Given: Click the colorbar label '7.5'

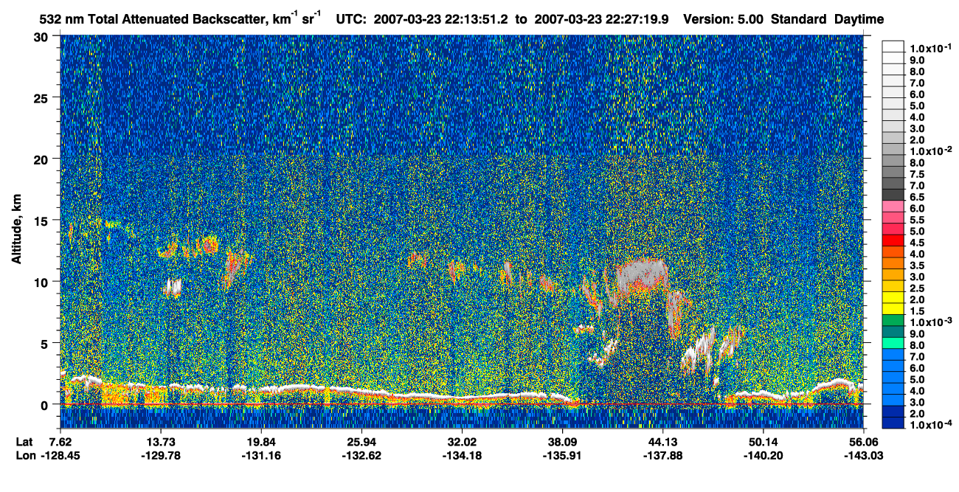Looking at the screenshot, I should coord(918,173).
